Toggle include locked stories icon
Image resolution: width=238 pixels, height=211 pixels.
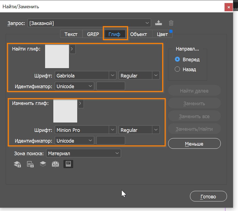(x=30, y=164)
